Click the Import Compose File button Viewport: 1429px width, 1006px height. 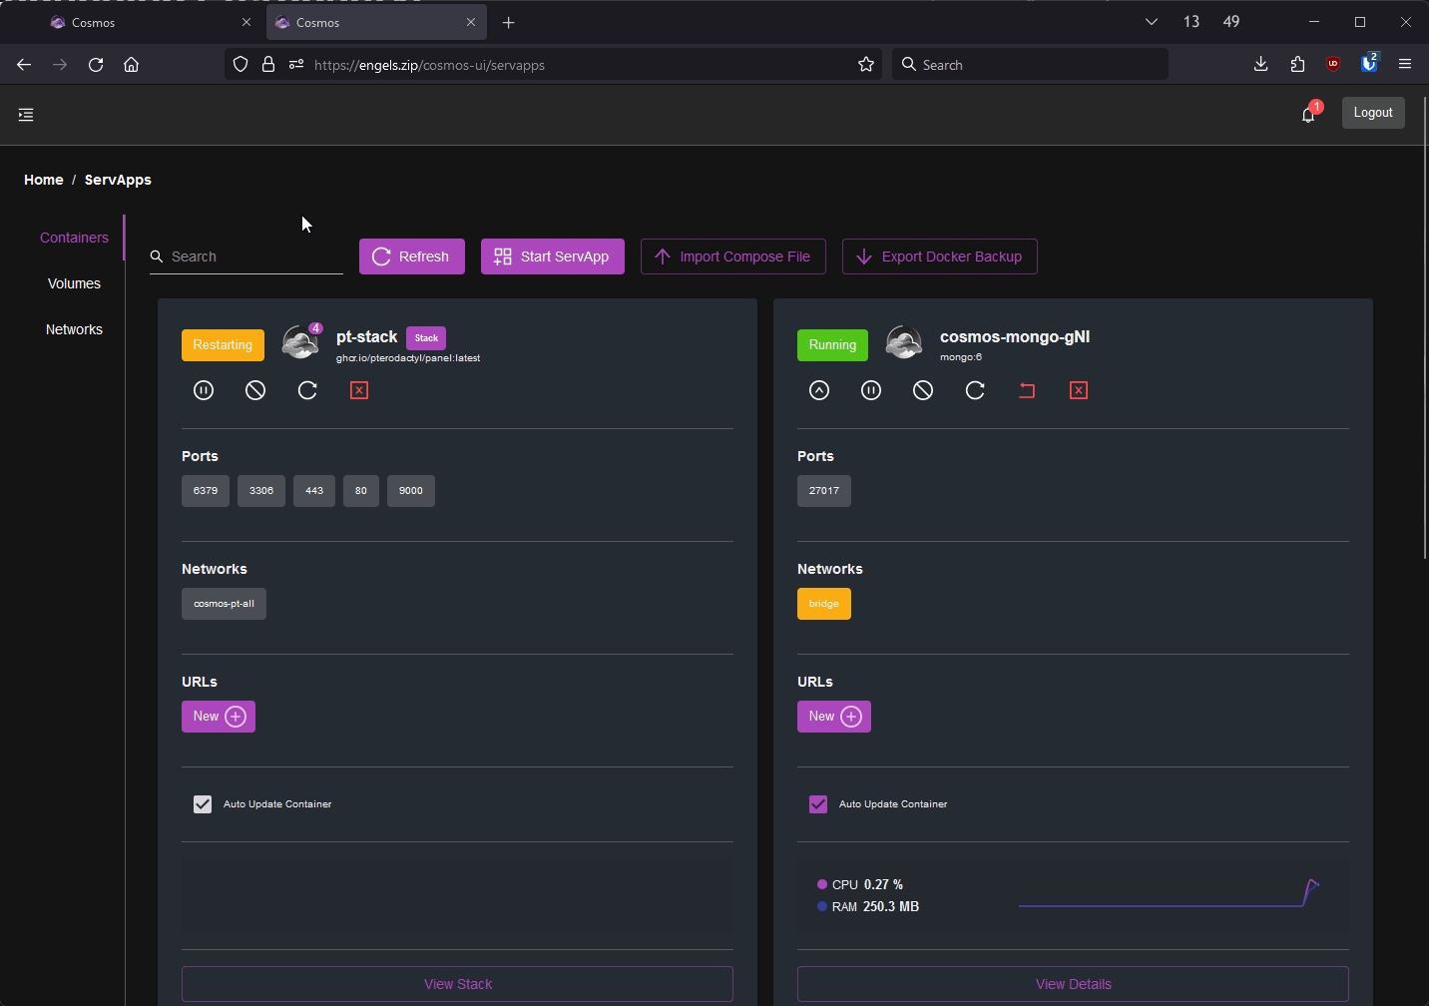[x=732, y=256]
